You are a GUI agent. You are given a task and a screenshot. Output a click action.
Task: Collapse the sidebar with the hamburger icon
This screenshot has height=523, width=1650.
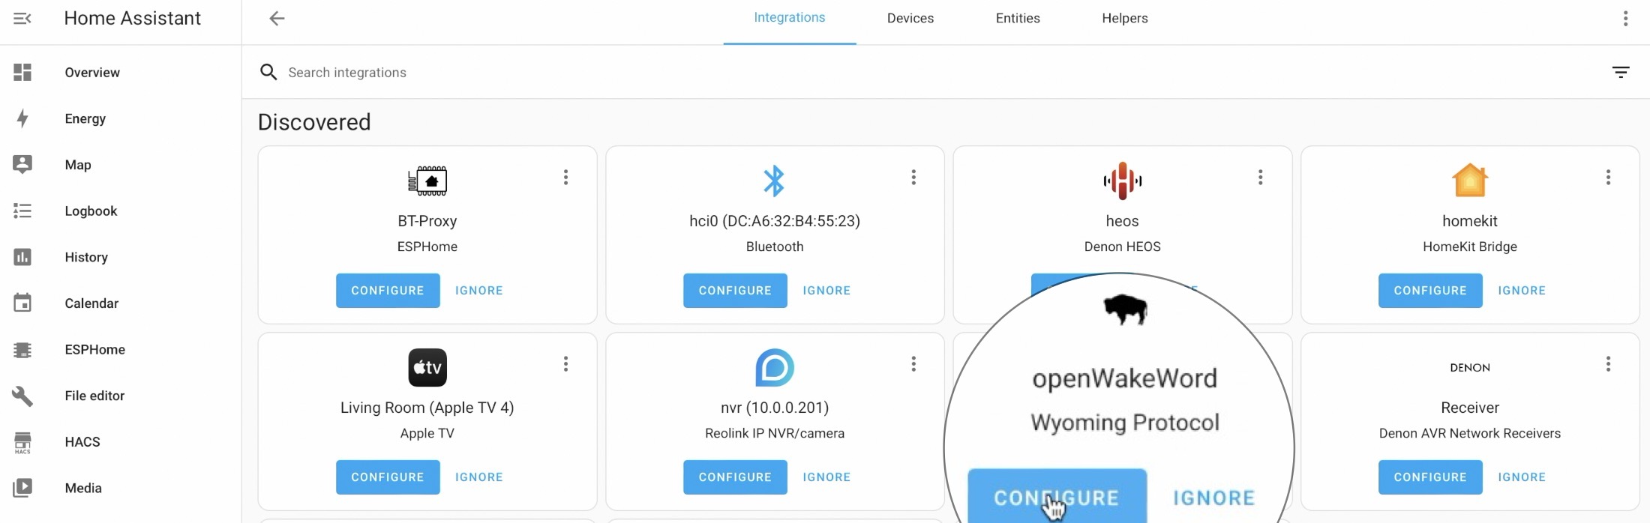22,18
